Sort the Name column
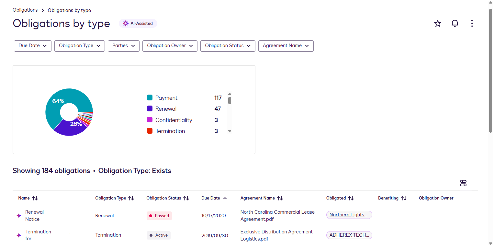This screenshot has width=494, height=246. pyautogui.click(x=35, y=198)
